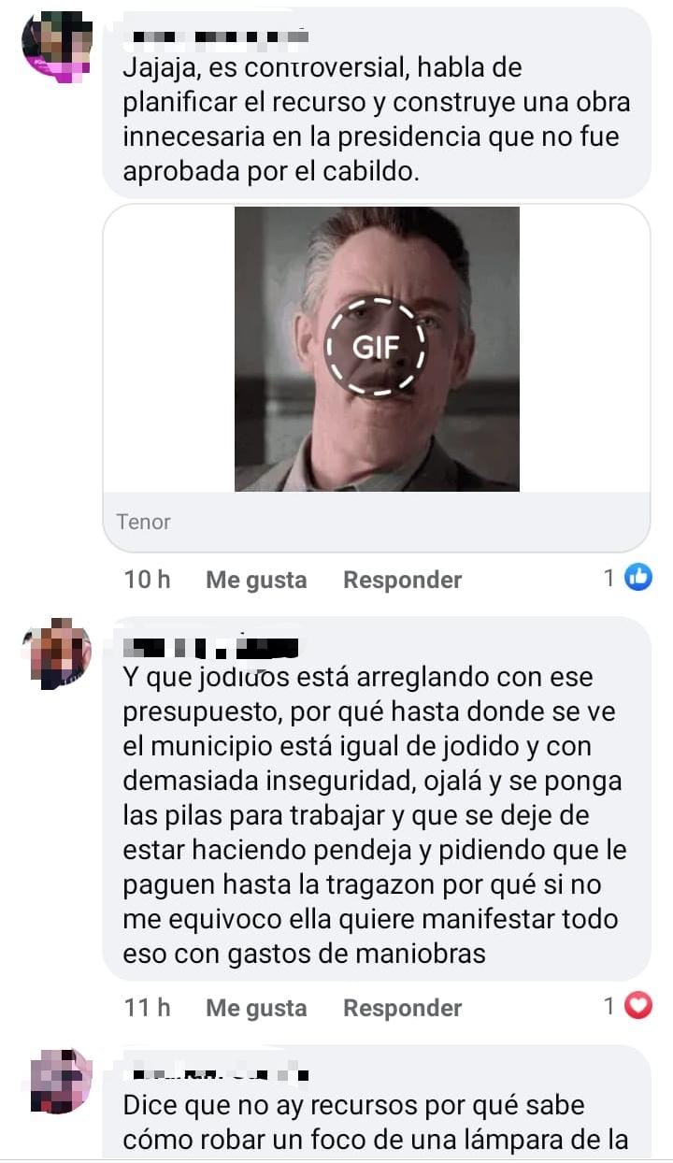The height and width of the screenshot is (1163, 673).
Task: Reply to the comment posted 10 h ago
Action: [402, 580]
